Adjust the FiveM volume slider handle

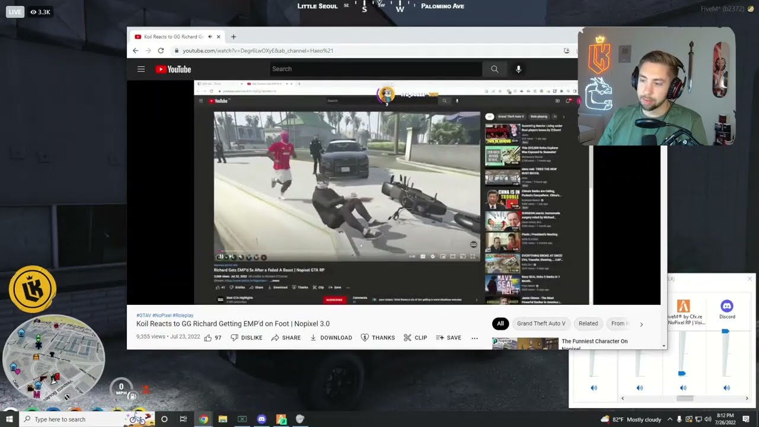(682, 374)
